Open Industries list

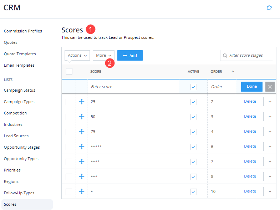point(13,124)
